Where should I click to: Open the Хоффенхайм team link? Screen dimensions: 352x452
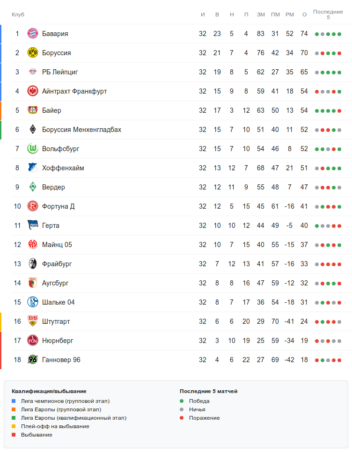point(63,168)
